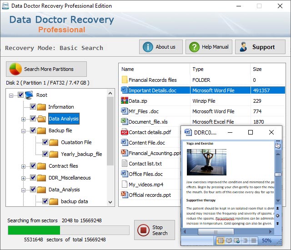Collapse the Root tree node
The width and height of the screenshot is (291, 250).
11,96
